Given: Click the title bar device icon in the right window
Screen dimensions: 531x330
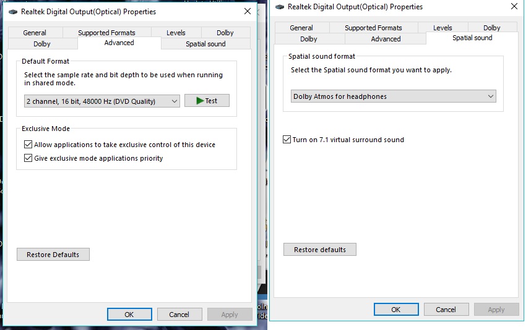Looking at the screenshot, I should [x=280, y=7].
